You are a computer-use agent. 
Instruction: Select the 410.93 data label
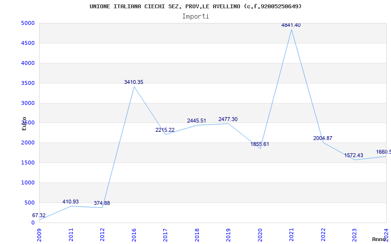(x=70, y=202)
